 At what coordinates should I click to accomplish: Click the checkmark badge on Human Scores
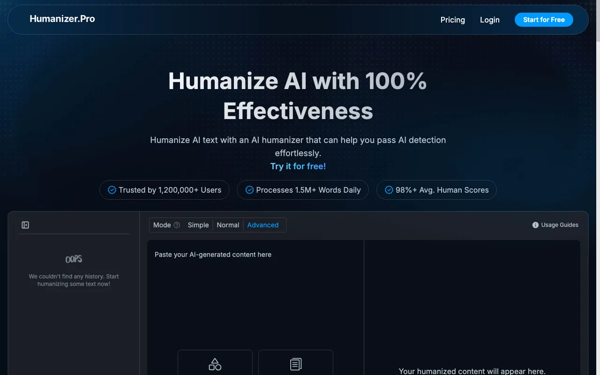pyautogui.click(x=389, y=190)
